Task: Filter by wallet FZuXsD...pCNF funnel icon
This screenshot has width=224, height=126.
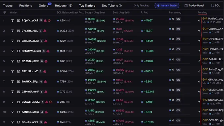Action: click(x=13, y=61)
